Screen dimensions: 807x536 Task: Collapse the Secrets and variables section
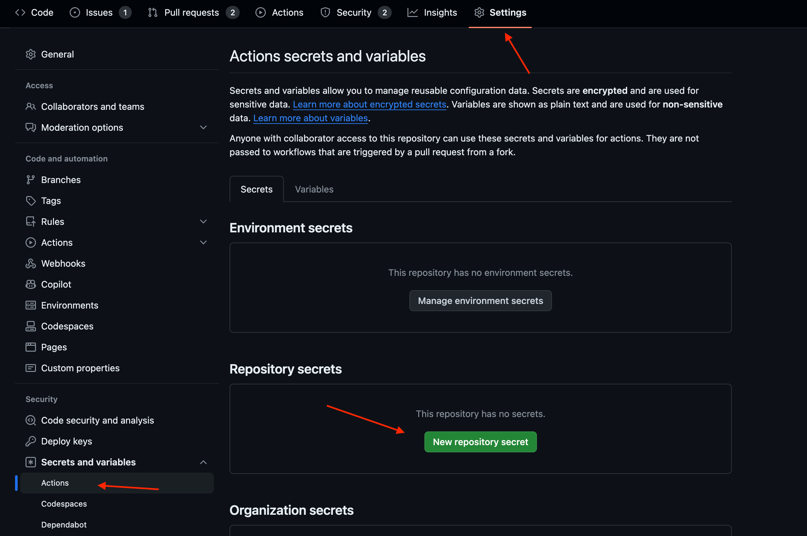pyautogui.click(x=203, y=462)
